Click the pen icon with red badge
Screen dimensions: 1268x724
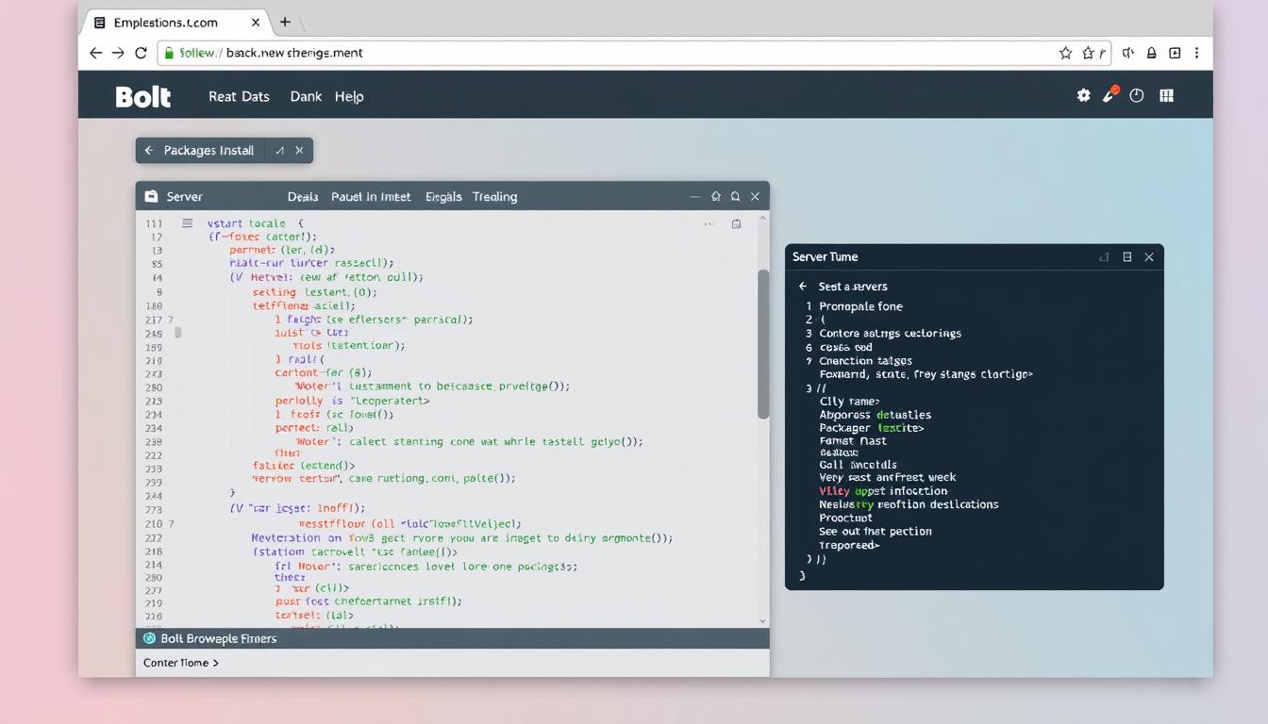(x=1110, y=94)
